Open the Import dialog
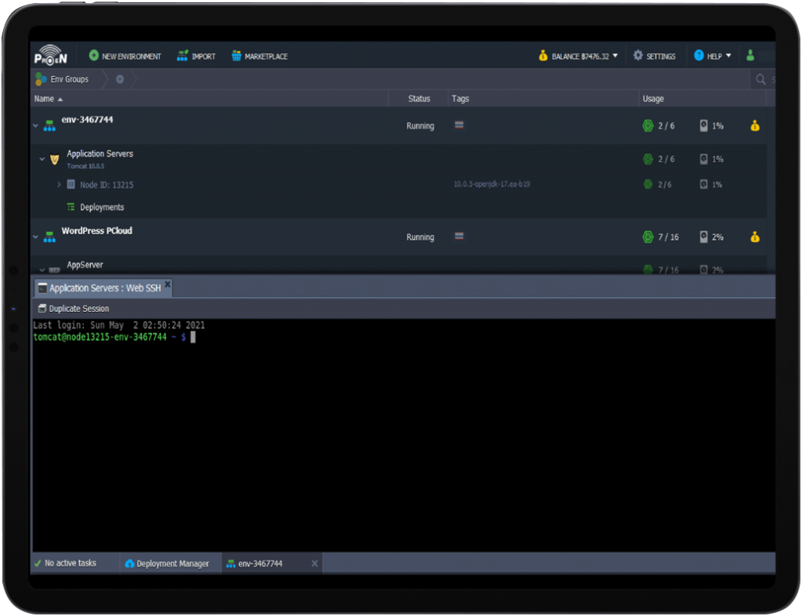This screenshot has width=802, height=616. tap(196, 56)
